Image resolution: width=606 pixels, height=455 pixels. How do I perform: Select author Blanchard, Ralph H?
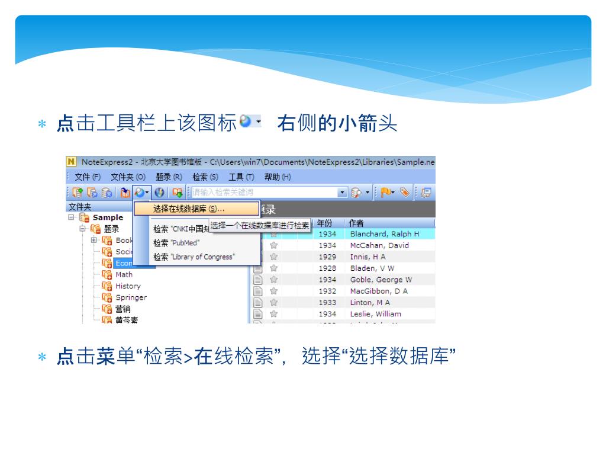point(385,233)
